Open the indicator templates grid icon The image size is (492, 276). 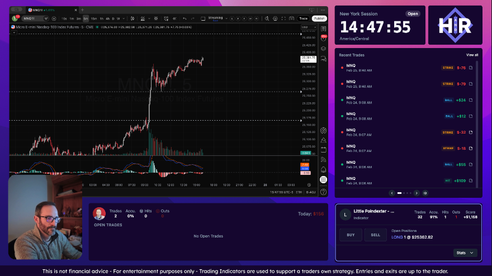156,18
